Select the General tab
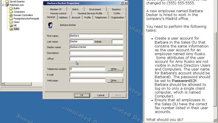The width and height of the screenshot is (218, 123). 51,17
